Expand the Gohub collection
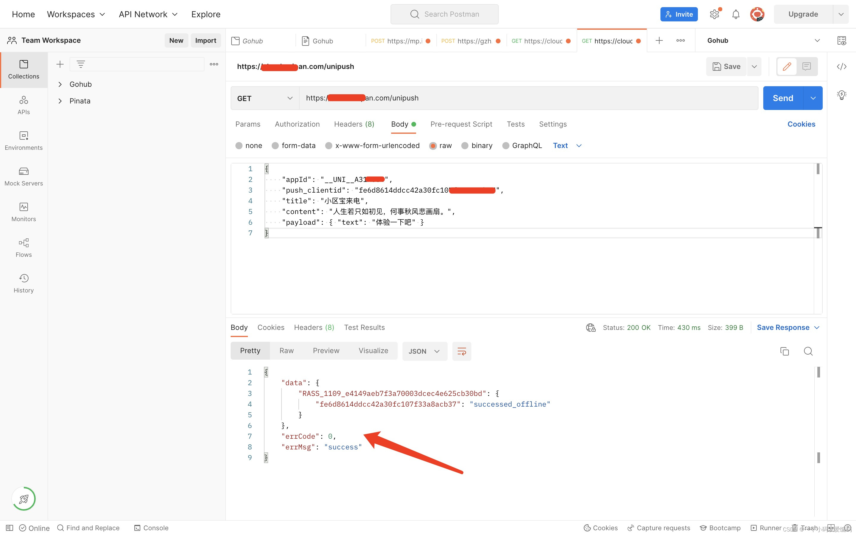 [x=60, y=84]
